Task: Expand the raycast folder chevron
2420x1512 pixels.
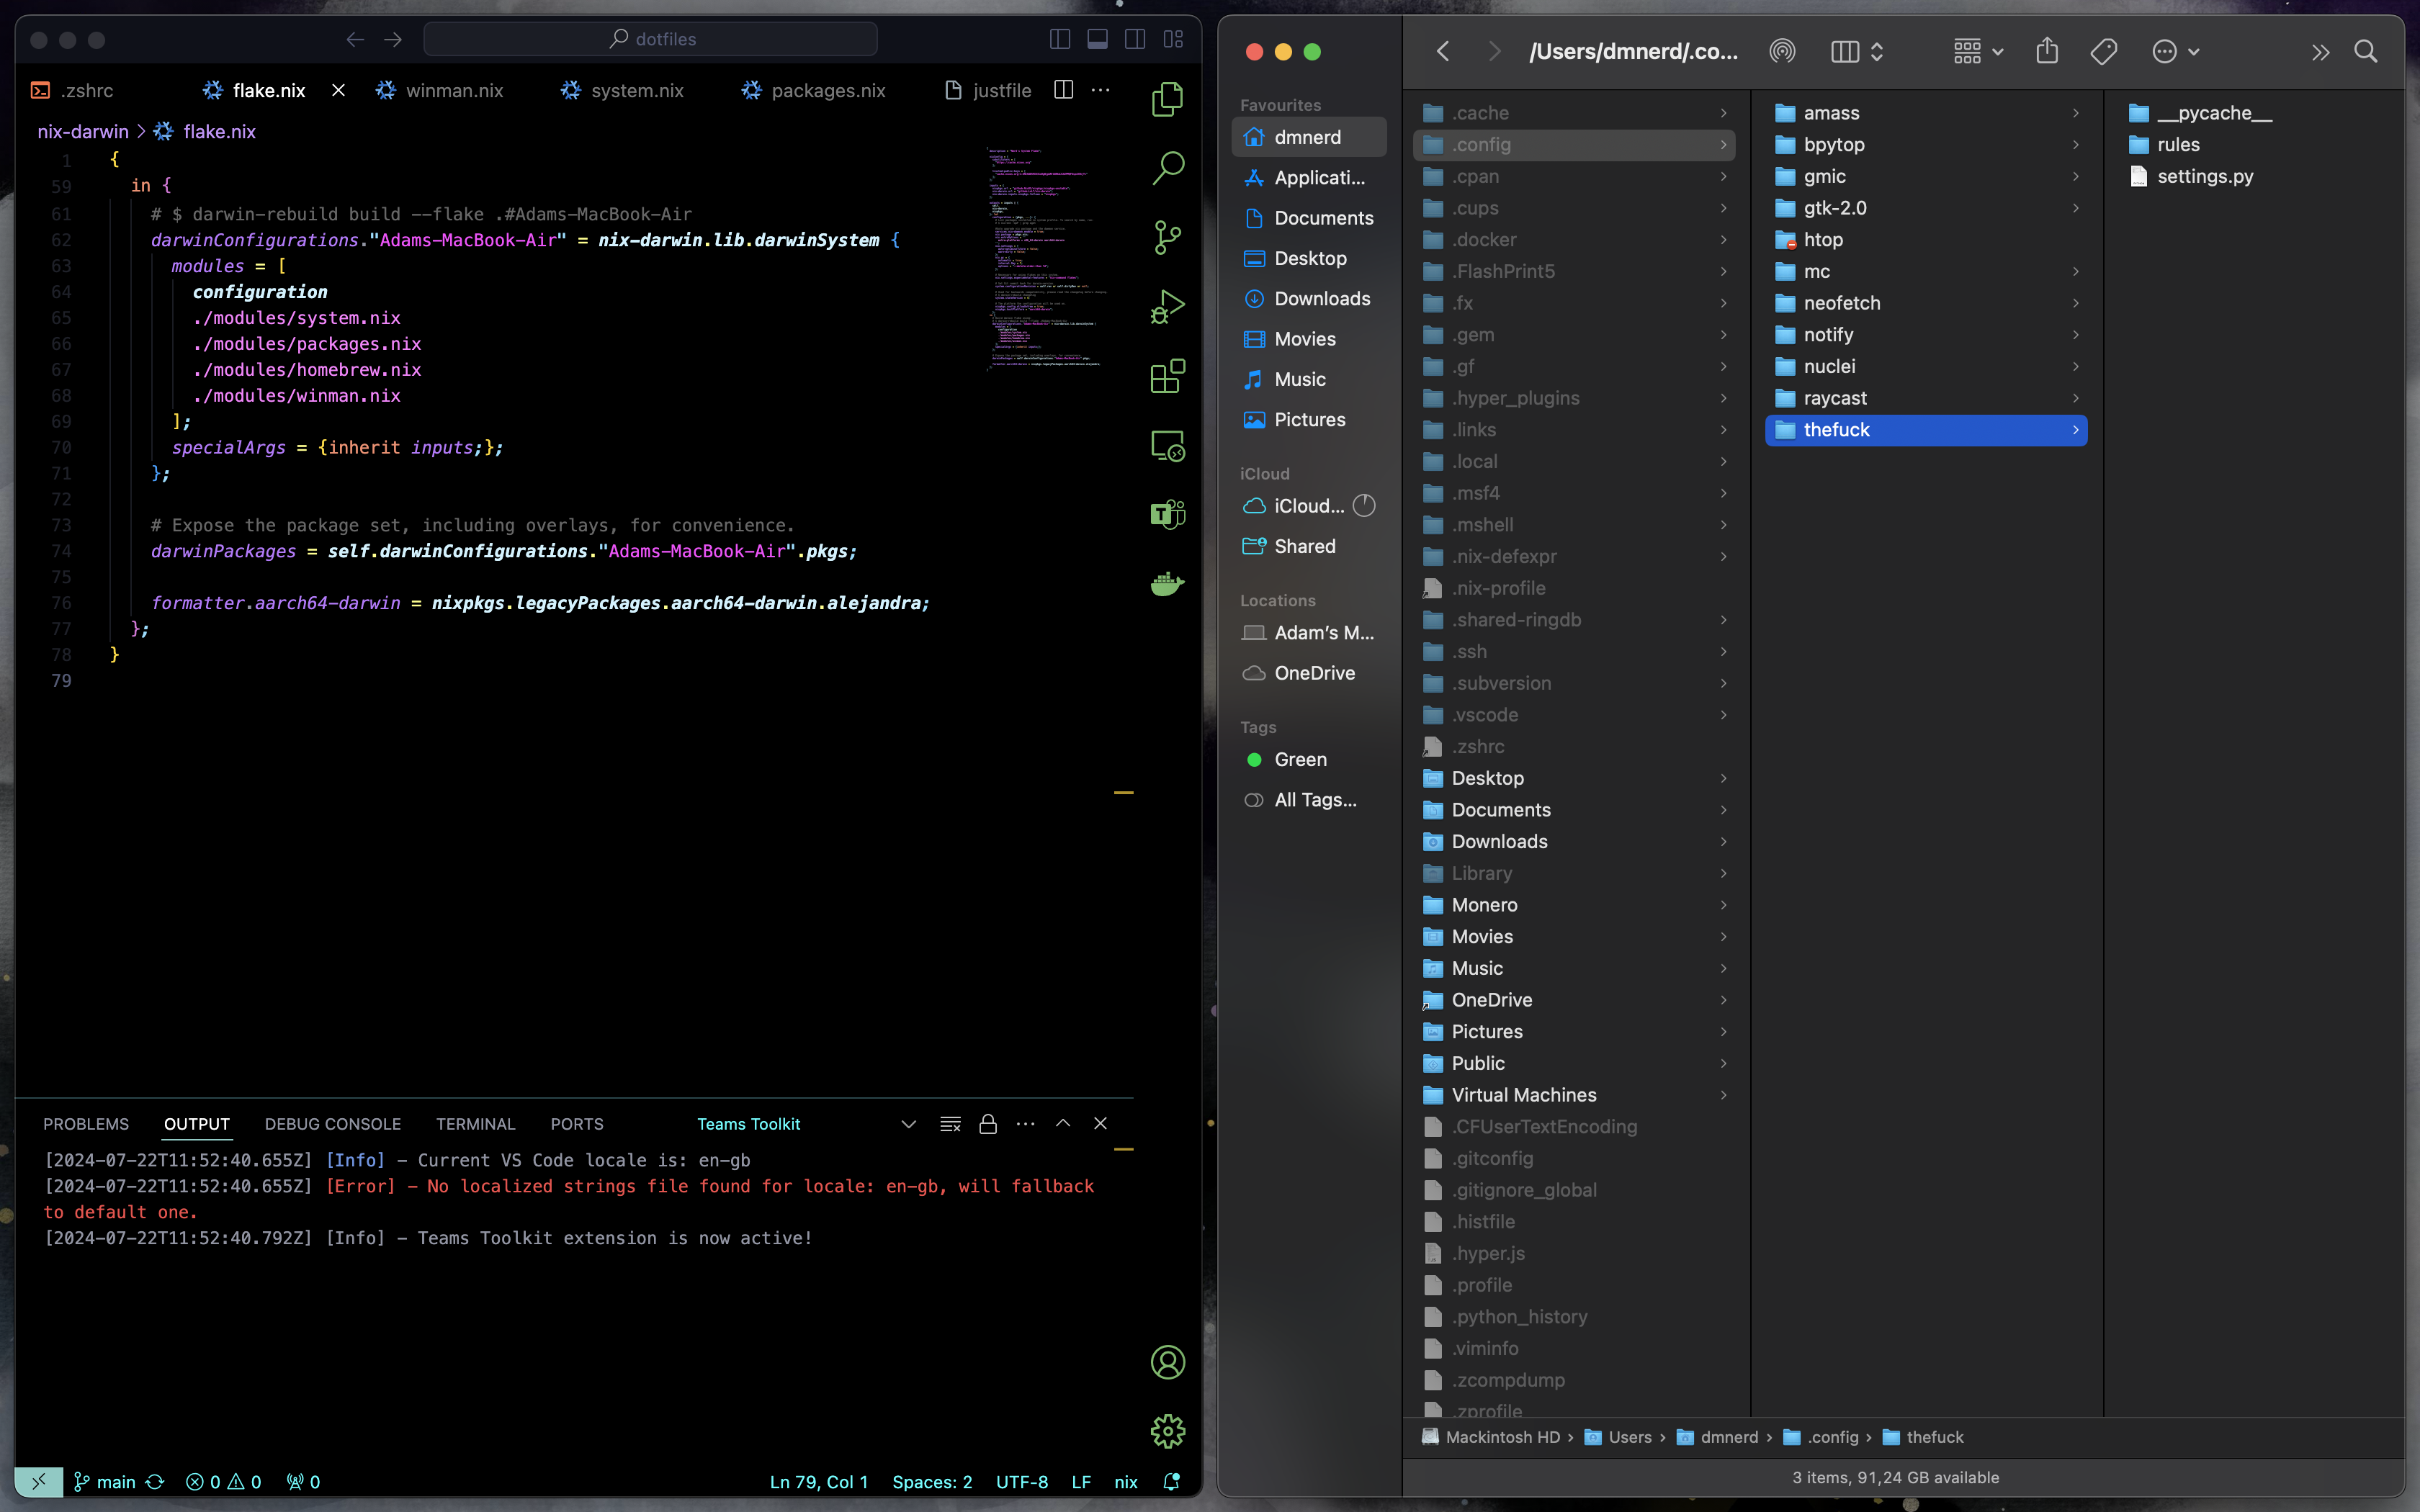Action: pyautogui.click(x=2076, y=398)
